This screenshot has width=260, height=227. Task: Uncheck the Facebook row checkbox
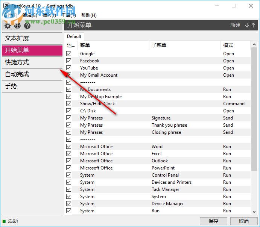[68, 61]
